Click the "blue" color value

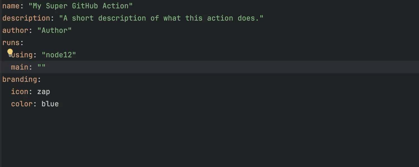point(50,104)
